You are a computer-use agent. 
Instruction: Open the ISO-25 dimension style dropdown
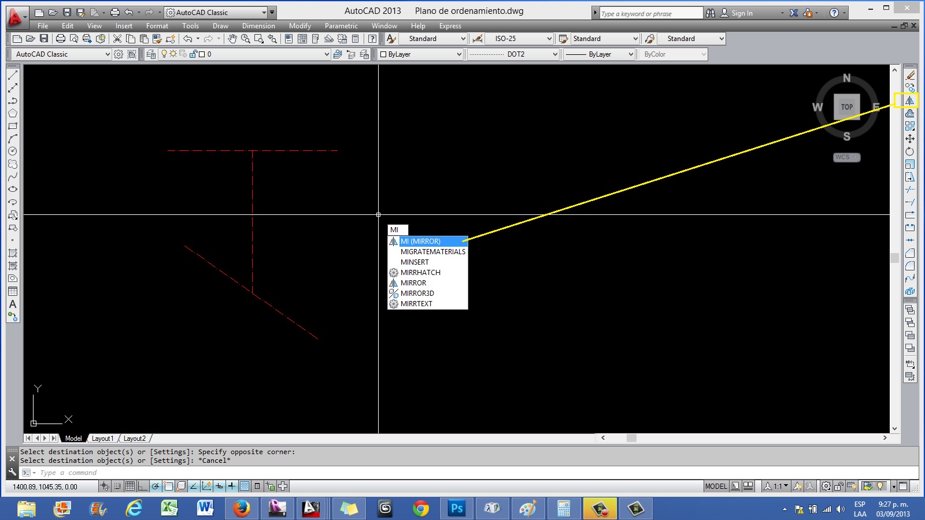coord(548,39)
